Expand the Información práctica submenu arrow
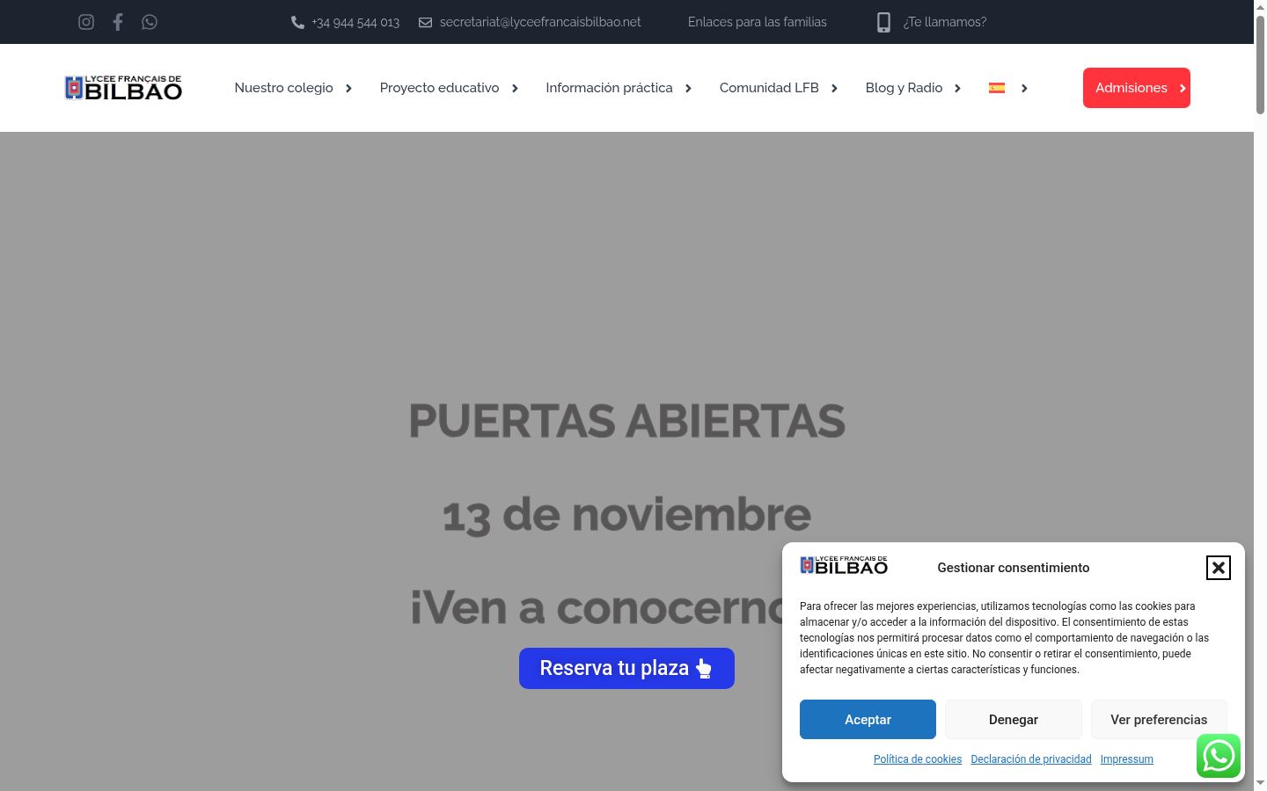 [x=688, y=88]
